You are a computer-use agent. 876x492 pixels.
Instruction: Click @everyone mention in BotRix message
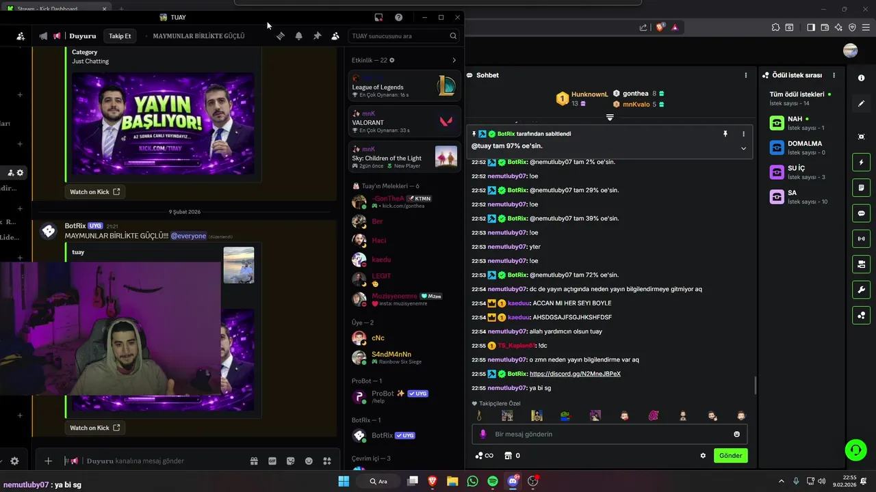tap(188, 236)
